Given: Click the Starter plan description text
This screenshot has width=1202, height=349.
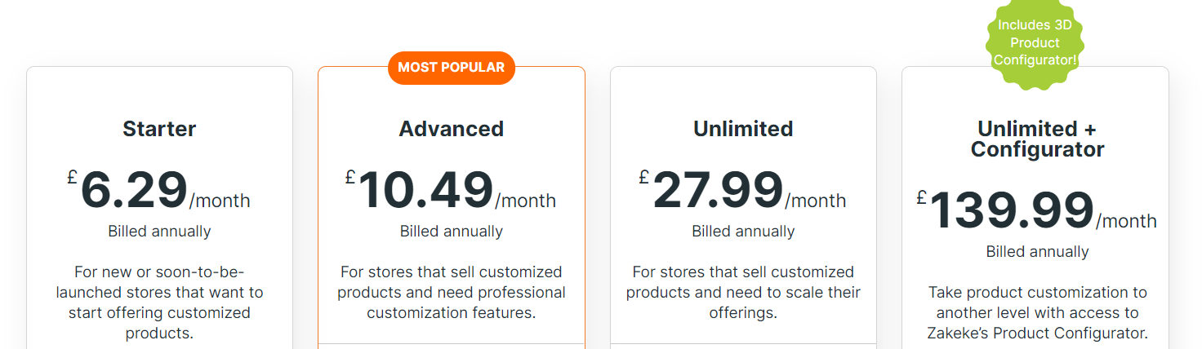Looking at the screenshot, I should click(159, 303).
